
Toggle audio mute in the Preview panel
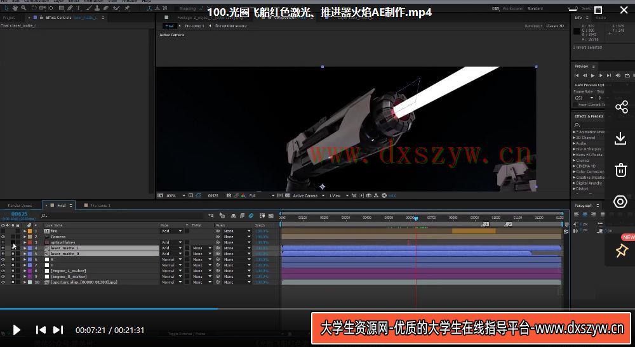tap(618, 75)
